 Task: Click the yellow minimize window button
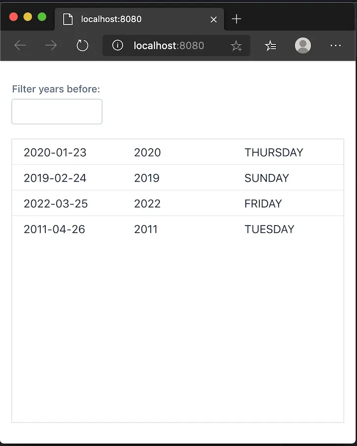coord(28,17)
